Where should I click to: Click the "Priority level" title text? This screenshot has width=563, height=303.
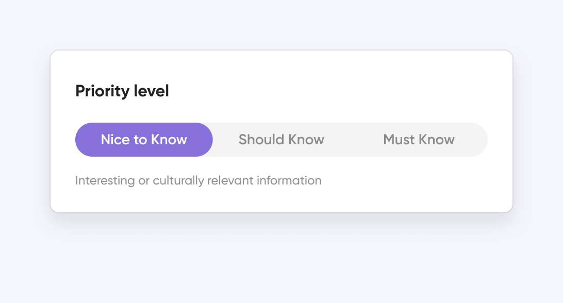pos(122,91)
